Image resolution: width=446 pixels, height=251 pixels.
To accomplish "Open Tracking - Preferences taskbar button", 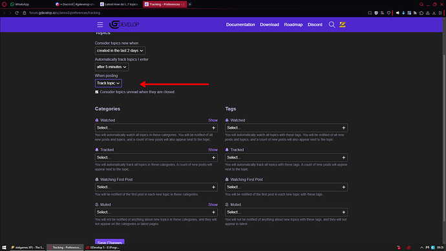I will click(x=65, y=248).
